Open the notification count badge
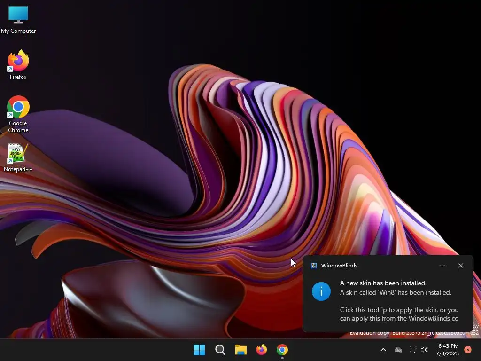481x361 pixels. coord(468,349)
